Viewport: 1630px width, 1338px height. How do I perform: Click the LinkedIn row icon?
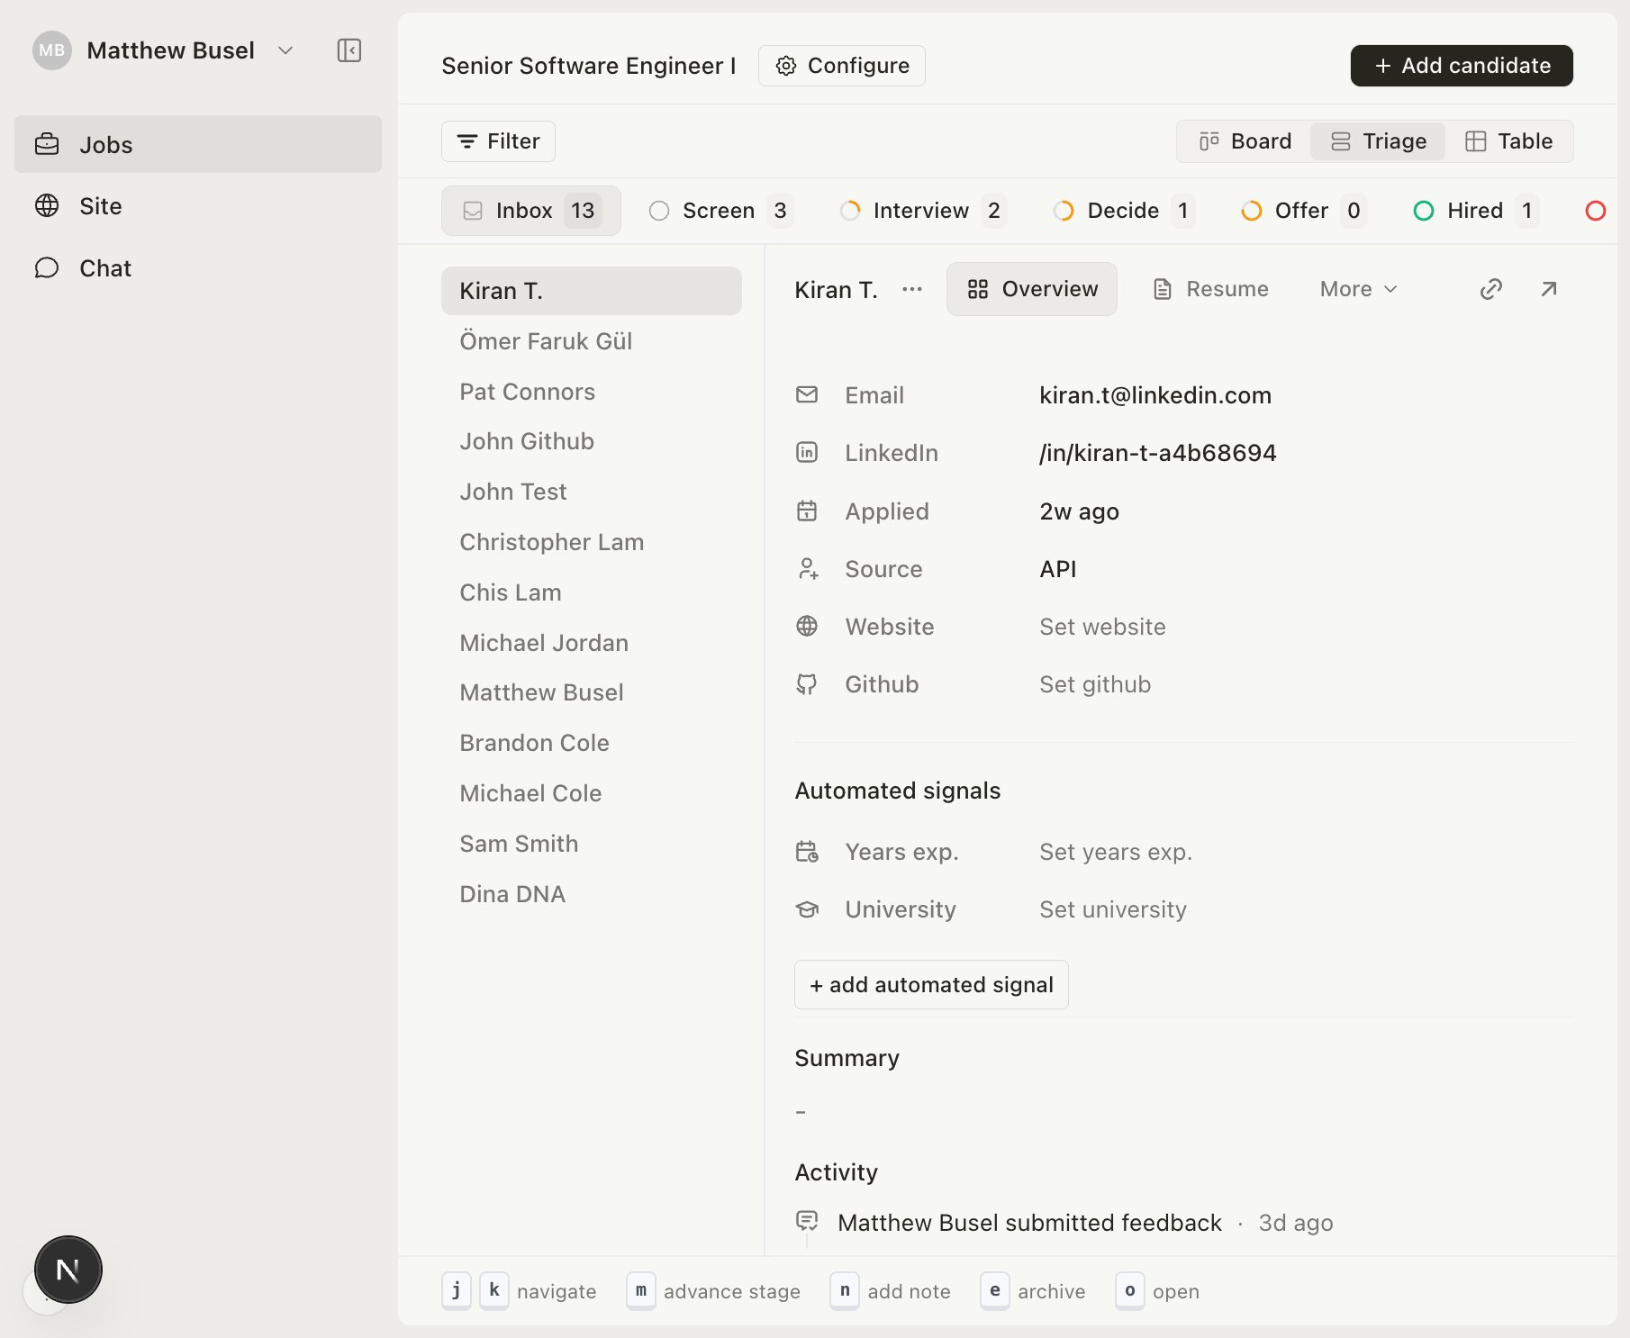(x=807, y=452)
